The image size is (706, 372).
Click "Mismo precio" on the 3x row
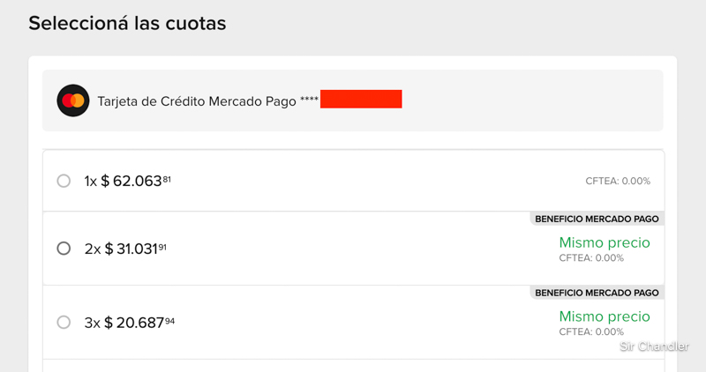[605, 316]
